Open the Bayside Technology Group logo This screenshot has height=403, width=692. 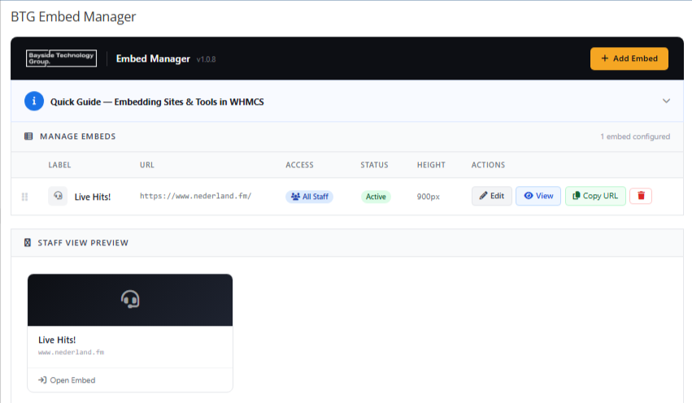click(61, 58)
